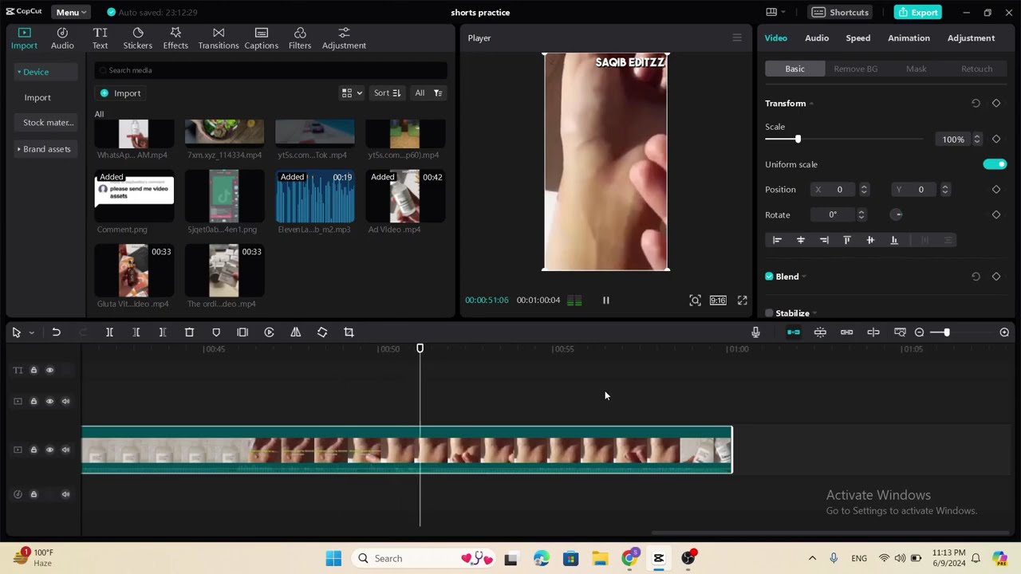Click the player focus scan icon
Image resolution: width=1021 pixels, height=574 pixels.
696,301
